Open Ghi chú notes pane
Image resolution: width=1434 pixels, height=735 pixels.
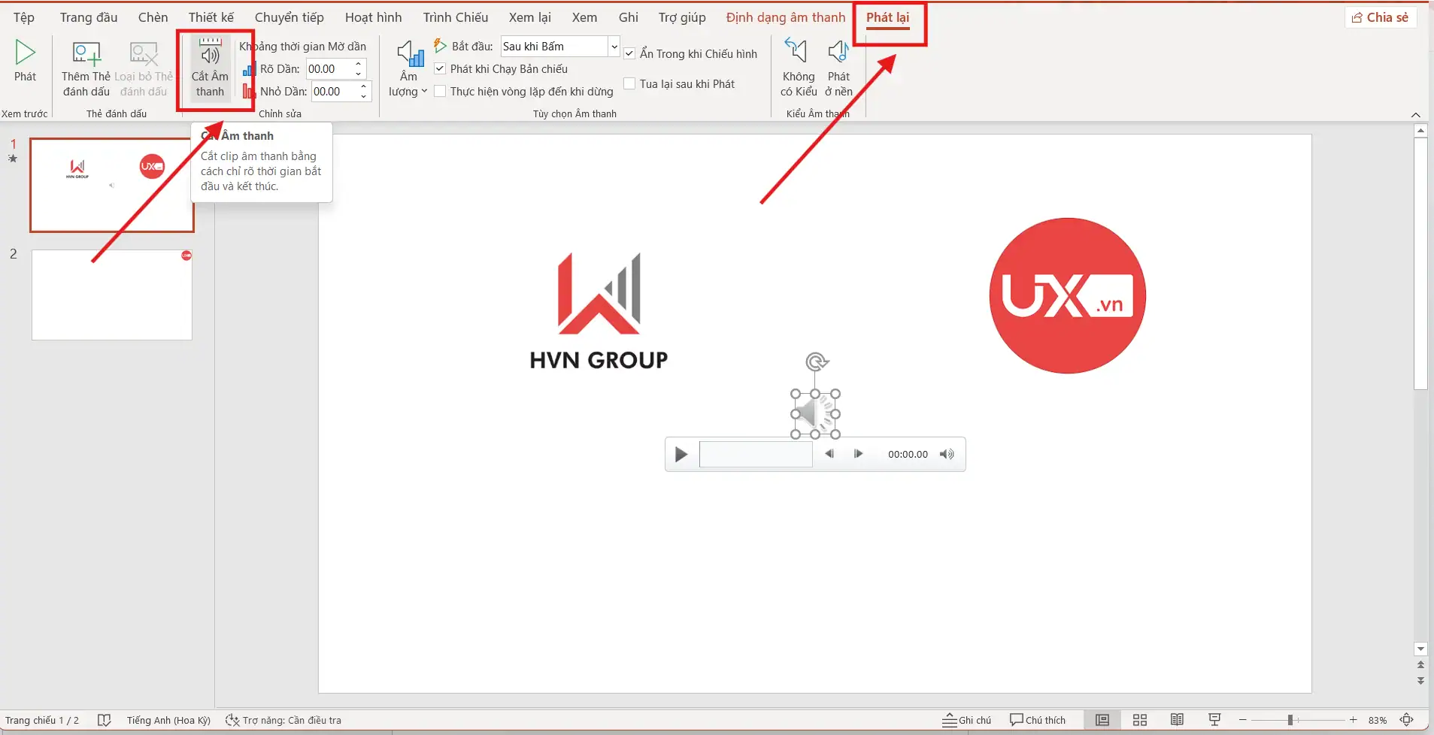coord(967,720)
